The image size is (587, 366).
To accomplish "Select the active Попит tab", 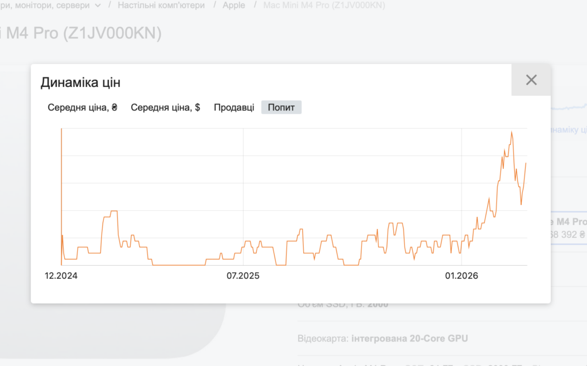I will (281, 107).
